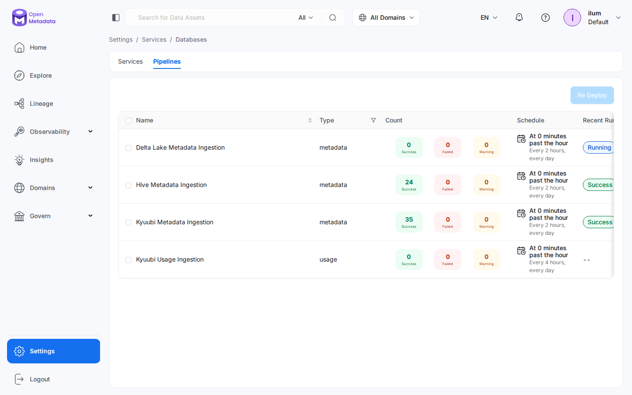Open Lineage from the sidebar

coord(54,104)
